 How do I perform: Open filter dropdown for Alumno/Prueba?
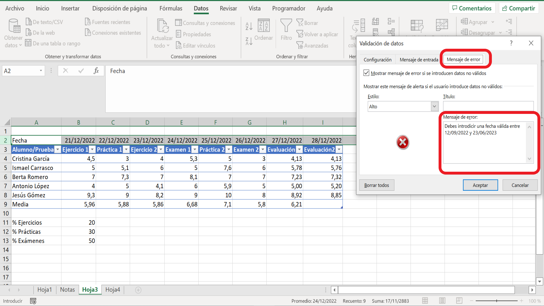click(58, 150)
